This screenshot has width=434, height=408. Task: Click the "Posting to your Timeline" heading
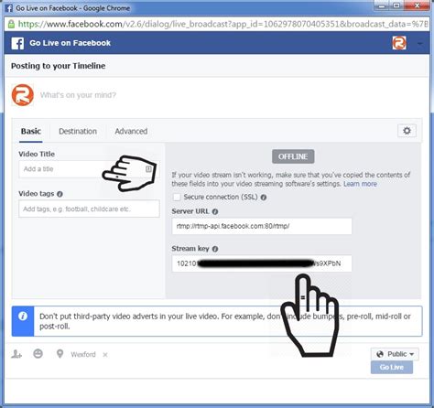pos(59,66)
